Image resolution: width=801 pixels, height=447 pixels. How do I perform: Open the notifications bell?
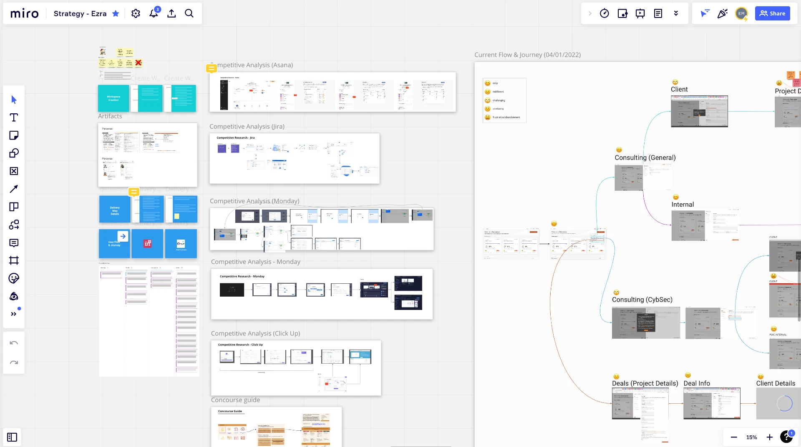coord(154,14)
